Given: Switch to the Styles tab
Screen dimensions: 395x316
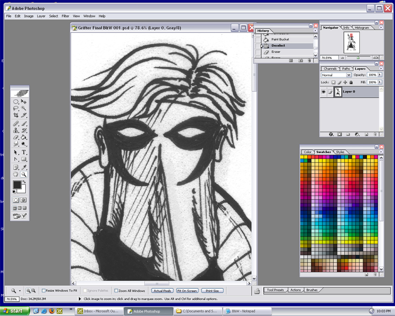Looking at the screenshot, I should [x=340, y=152].
